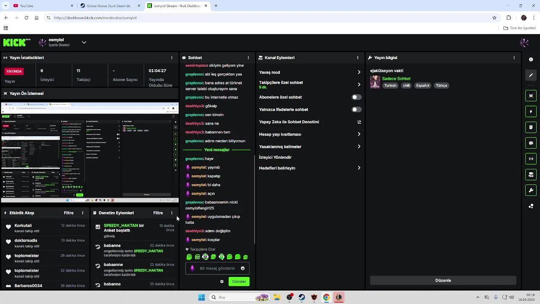Expand Yasaklanmış kelimeler settings
540x304 pixels.
click(x=359, y=147)
